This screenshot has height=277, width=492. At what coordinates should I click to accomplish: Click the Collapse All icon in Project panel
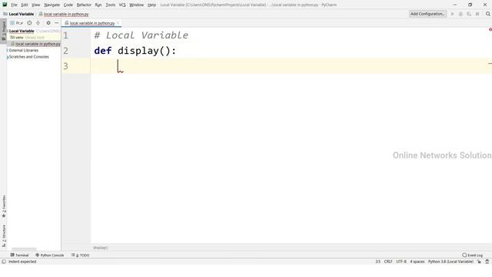(x=38, y=23)
